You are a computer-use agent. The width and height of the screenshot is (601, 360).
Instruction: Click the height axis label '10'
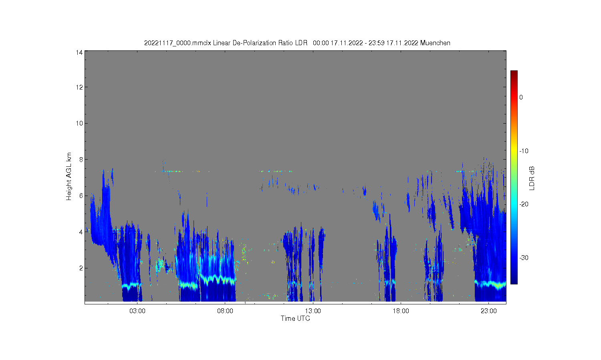pos(79,123)
